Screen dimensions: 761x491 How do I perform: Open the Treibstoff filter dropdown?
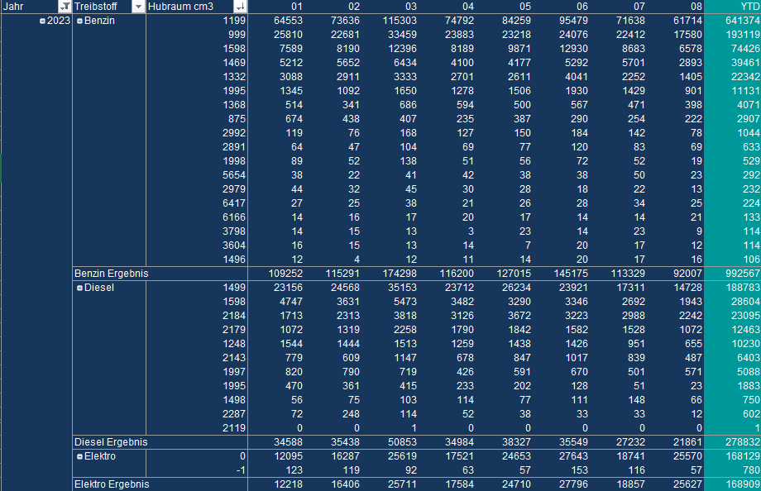point(138,7)
